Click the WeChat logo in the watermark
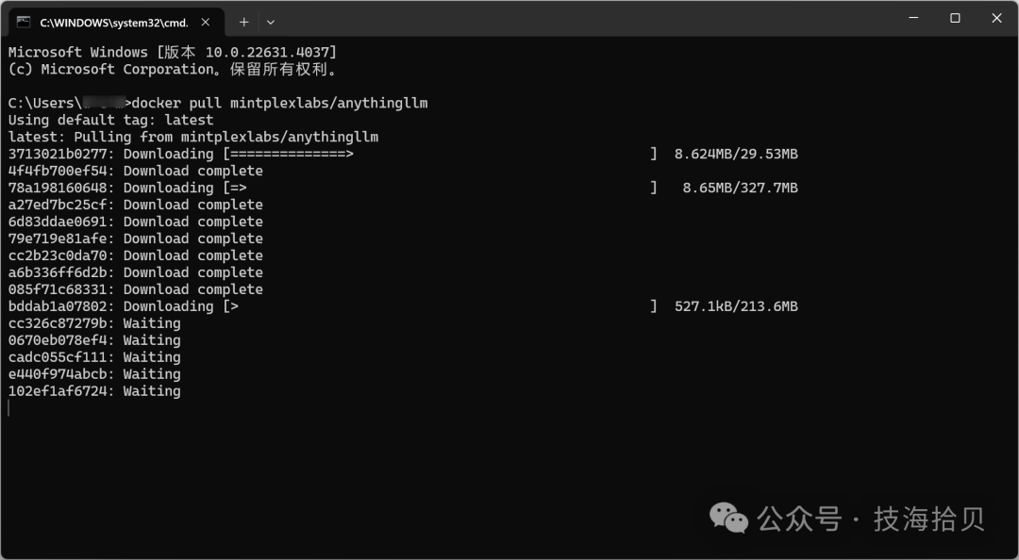 728,518
